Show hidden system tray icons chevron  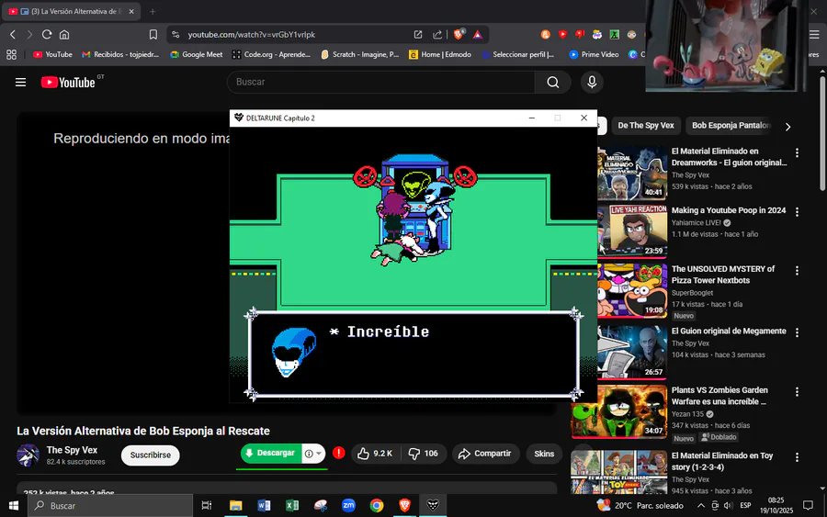coord(701,505)
